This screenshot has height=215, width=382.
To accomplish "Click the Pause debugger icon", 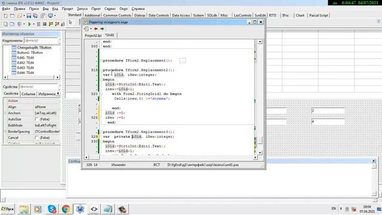I will [38, 24].
